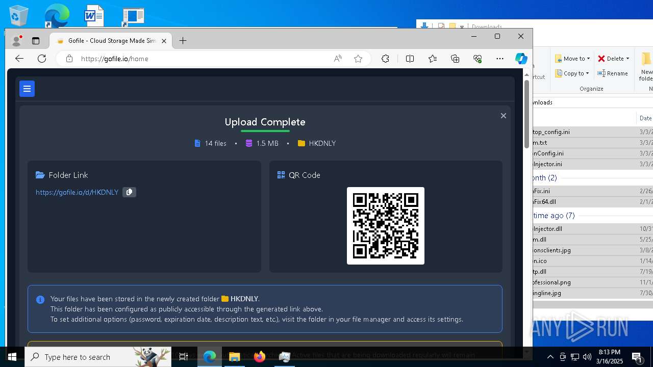The height and width of the screenshot is (367, 653).
Task: Show hidden system tray icons
Action: 550,357
